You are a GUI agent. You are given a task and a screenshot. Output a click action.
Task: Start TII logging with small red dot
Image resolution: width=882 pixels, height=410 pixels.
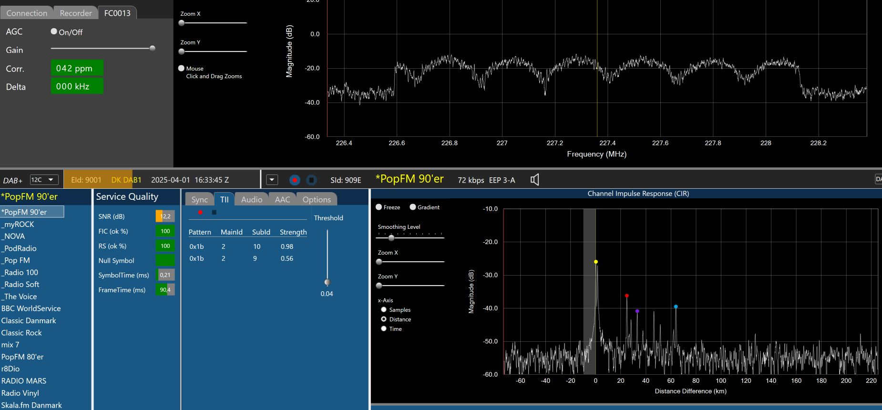[x=200, y=212]
